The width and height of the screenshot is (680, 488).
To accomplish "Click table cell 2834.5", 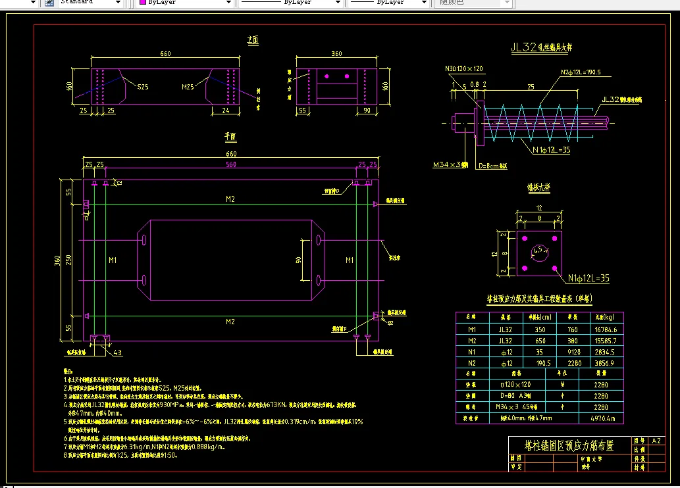I will tap(605, 352).
